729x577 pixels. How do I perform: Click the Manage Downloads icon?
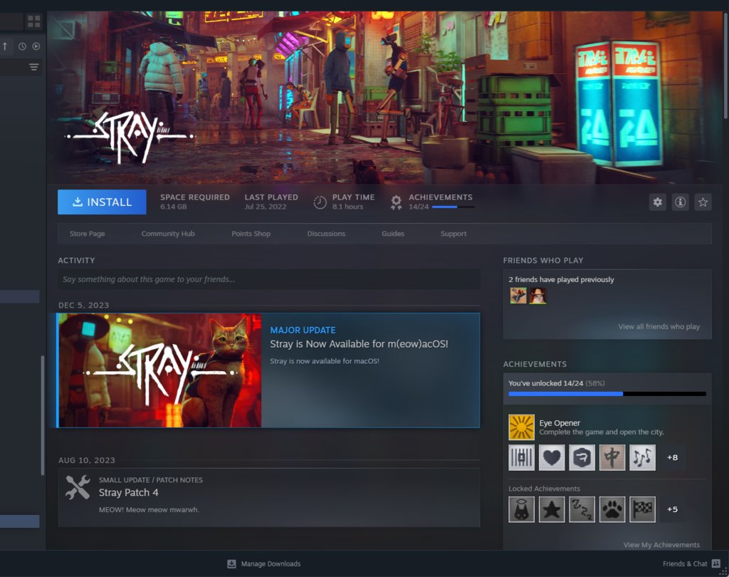coord(231,564)
